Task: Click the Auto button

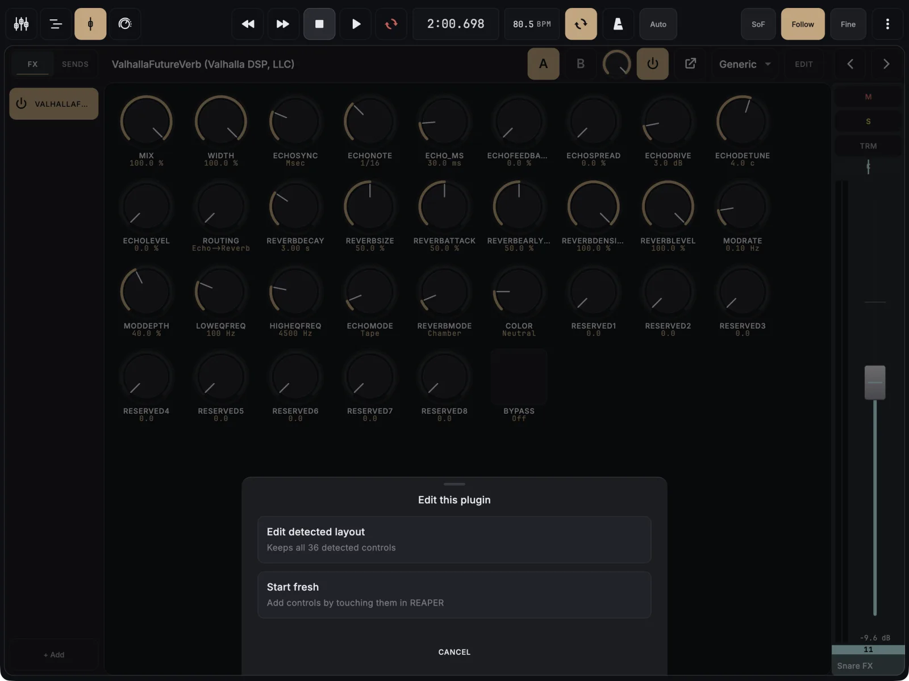Action: tap(658, 24)
